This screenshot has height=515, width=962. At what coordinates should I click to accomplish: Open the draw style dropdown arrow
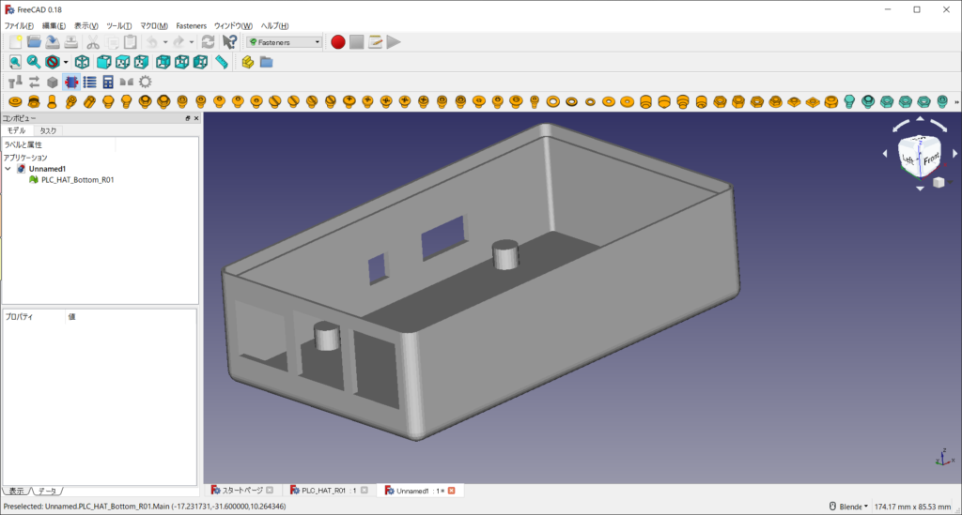(65, 62)
